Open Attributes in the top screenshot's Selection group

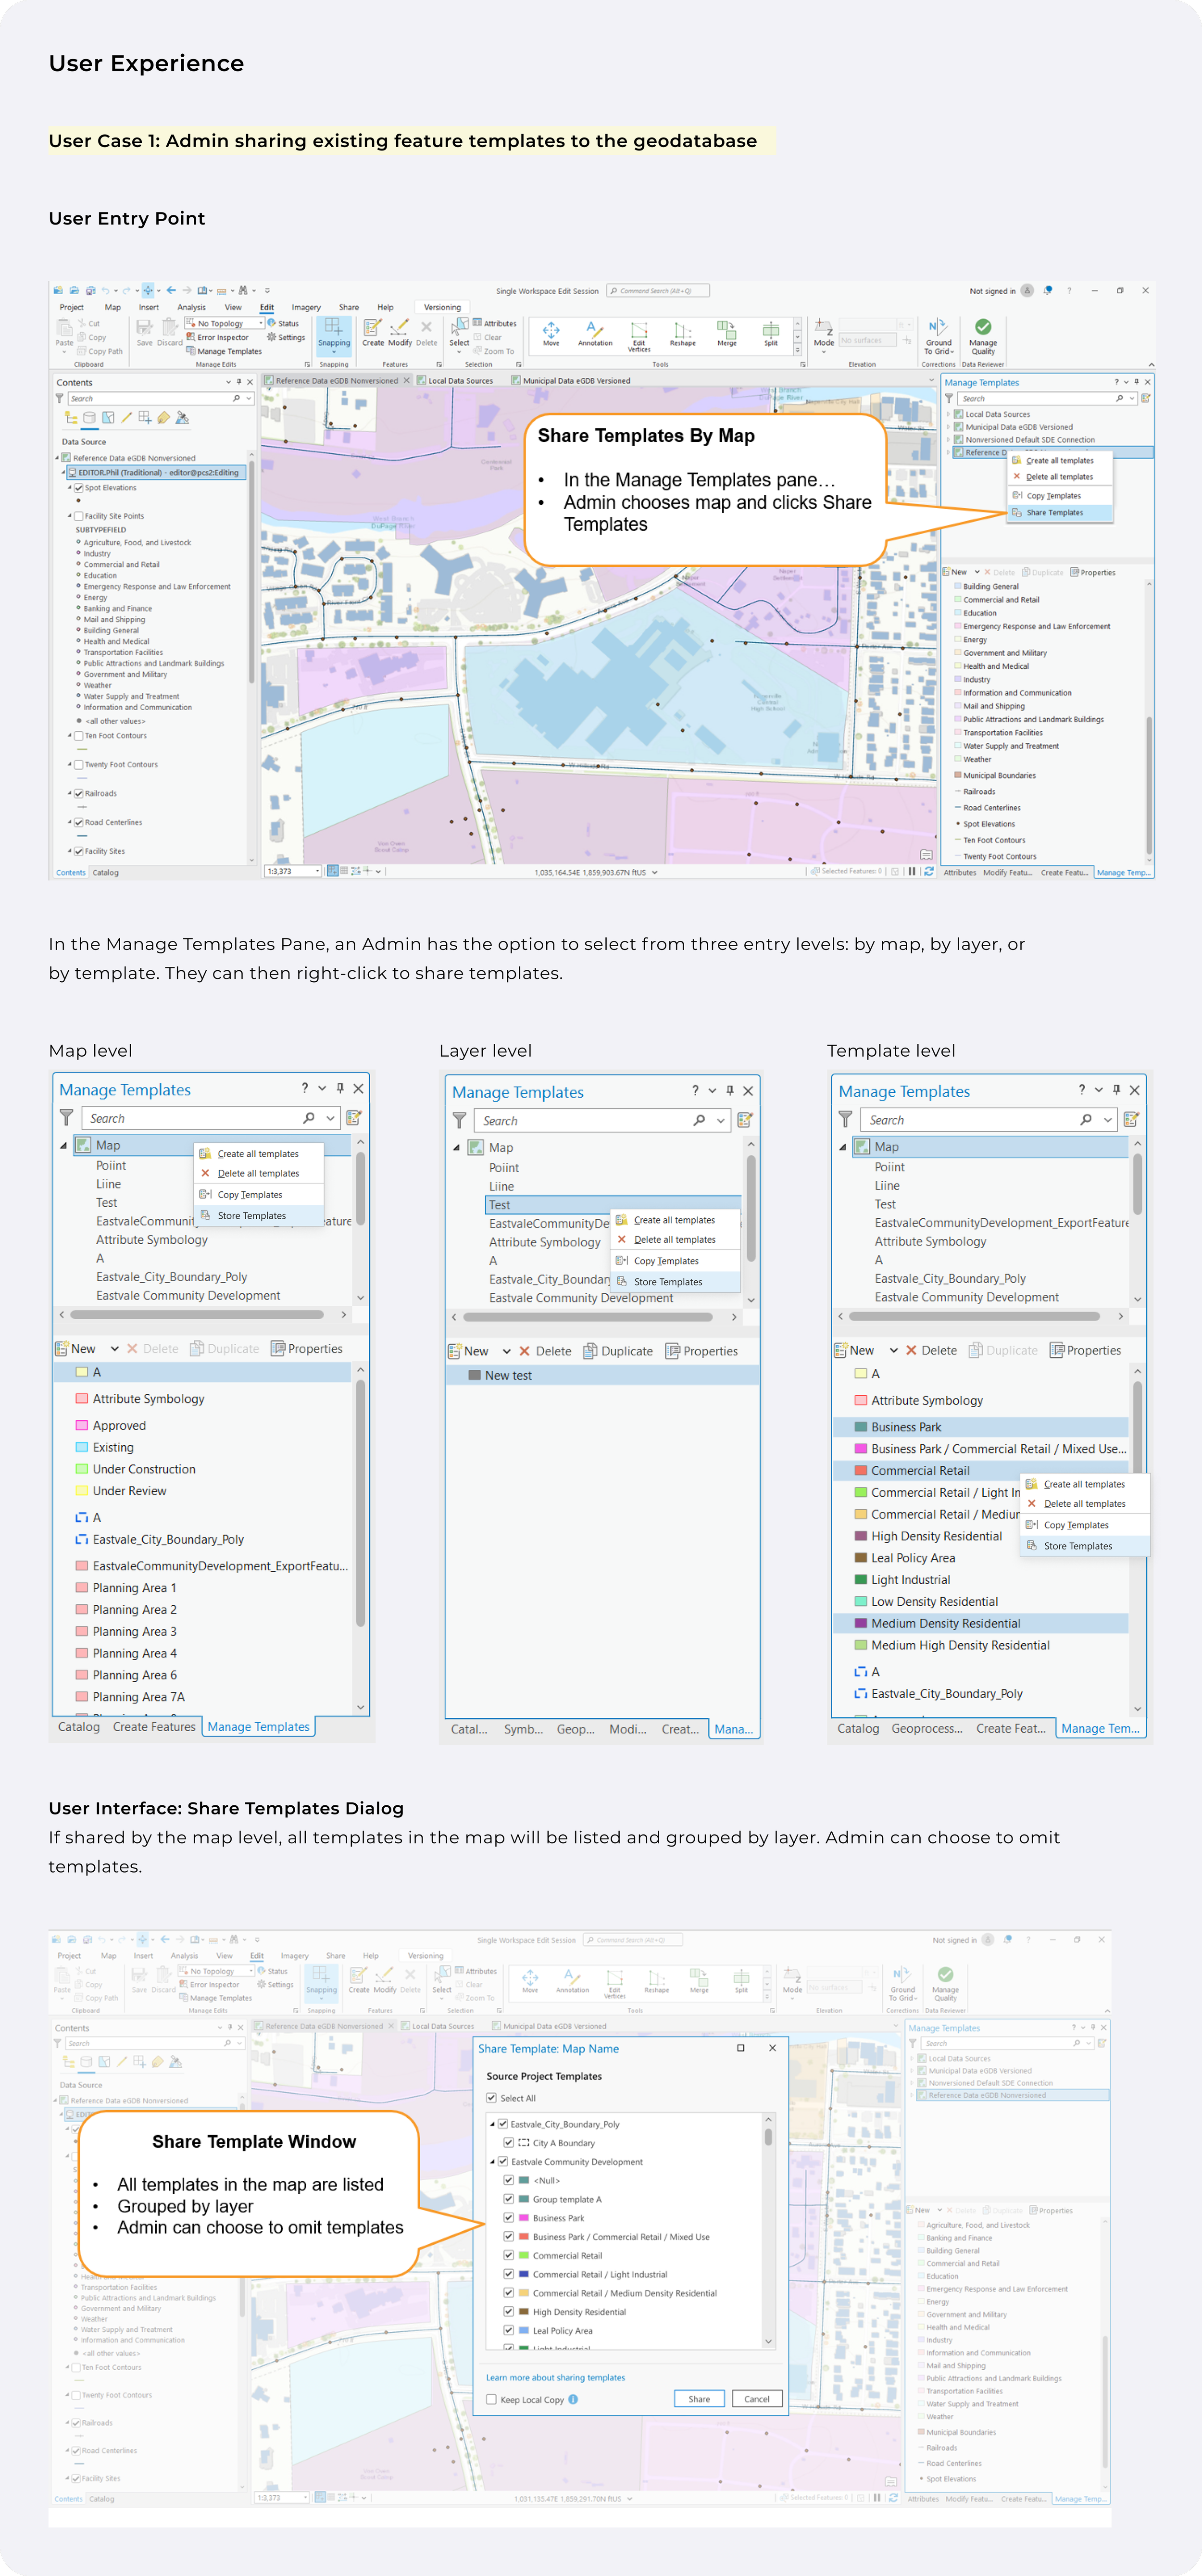495,323
